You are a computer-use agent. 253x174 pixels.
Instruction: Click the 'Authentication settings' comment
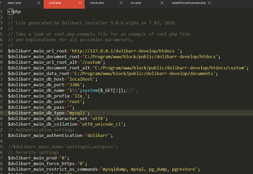[x=41, y=130]
